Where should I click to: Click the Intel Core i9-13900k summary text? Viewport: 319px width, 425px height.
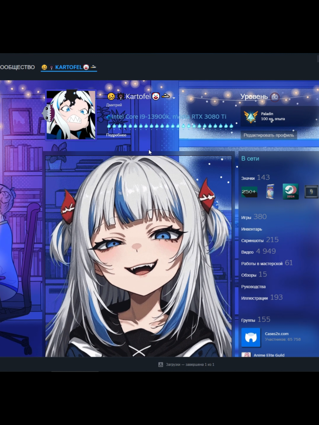pyautogui.click(x=169, y=116)
